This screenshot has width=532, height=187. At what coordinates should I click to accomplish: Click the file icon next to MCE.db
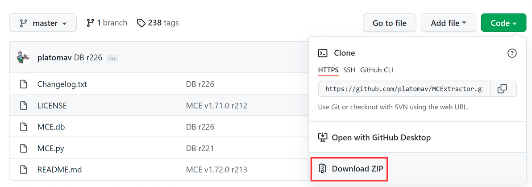24,127
